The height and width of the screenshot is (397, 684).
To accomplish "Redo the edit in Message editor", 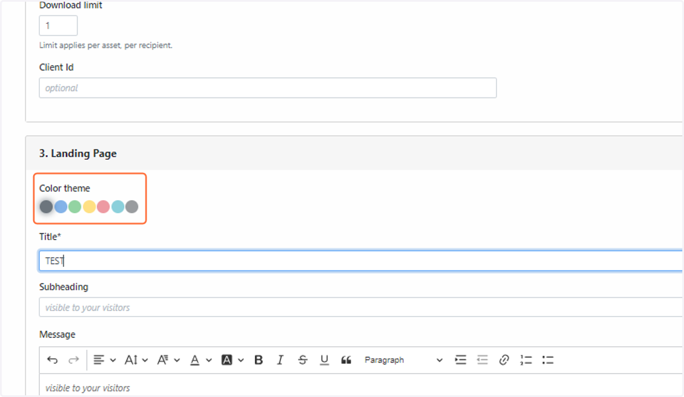I will 74,360.
